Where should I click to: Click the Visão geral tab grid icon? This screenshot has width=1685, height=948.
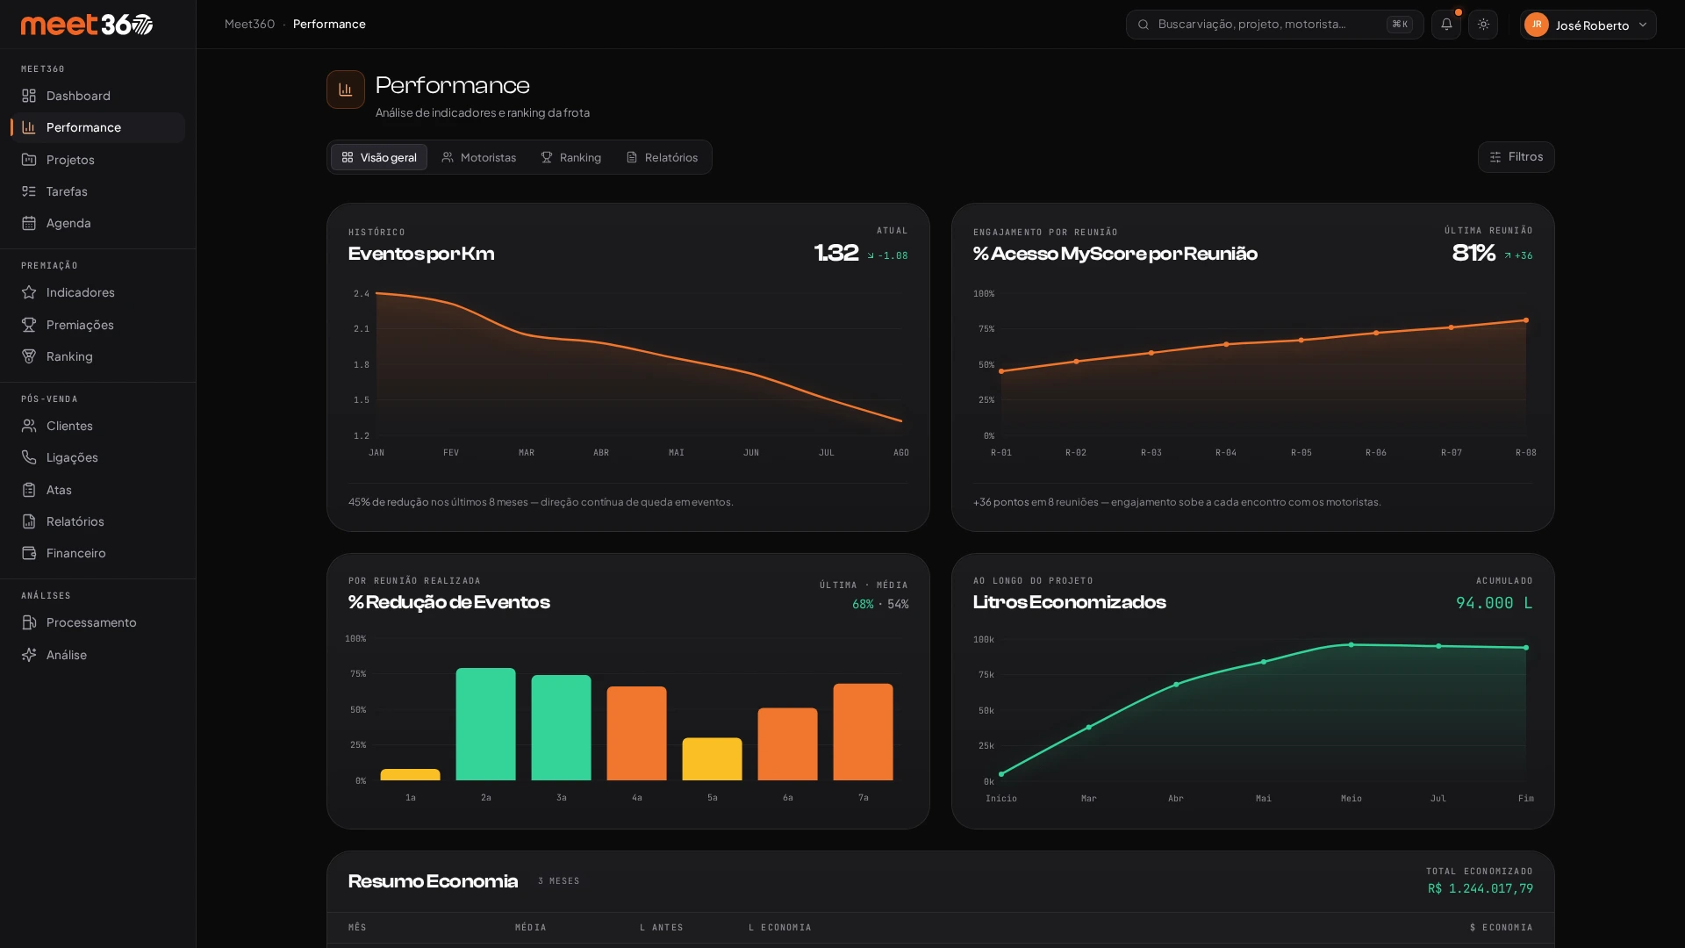(x=348, y=157)
